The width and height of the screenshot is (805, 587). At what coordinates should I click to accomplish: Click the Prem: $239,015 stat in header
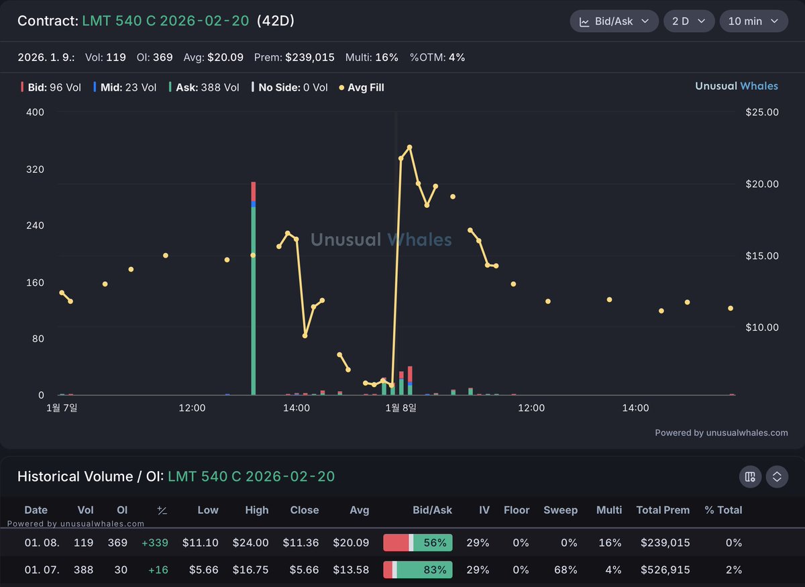294,57
